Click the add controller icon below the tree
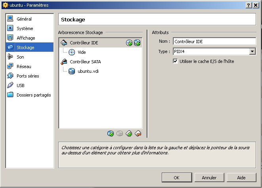The width and height of the screenshot is (262, 188). 129,134
